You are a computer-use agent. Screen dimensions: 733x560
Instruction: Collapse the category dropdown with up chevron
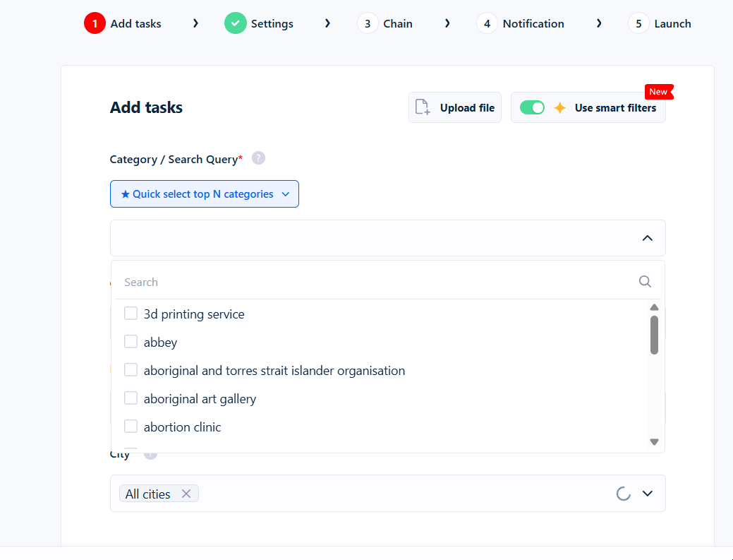[647, 238]
